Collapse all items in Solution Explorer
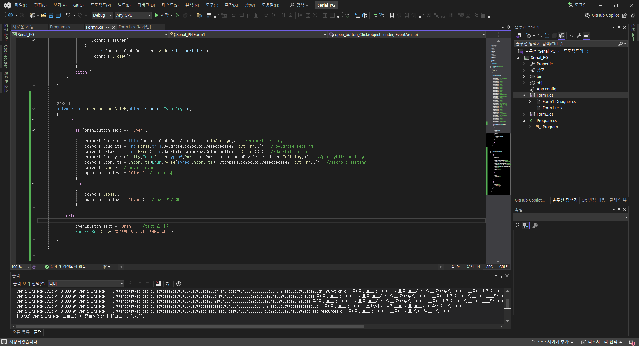The image size is (639, 346). tap(554, 36)
